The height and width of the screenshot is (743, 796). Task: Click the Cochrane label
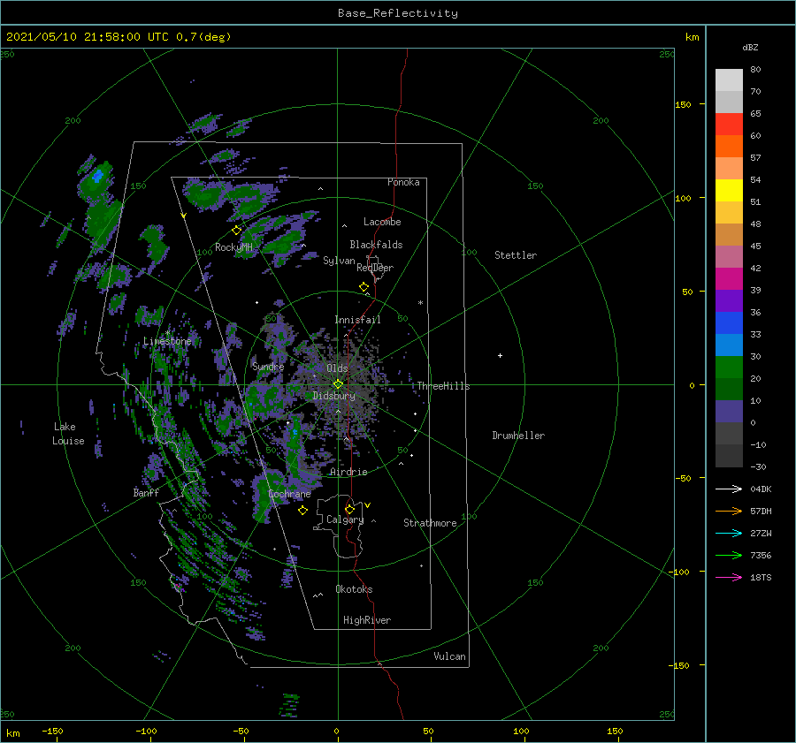click(x=289, y=494)
